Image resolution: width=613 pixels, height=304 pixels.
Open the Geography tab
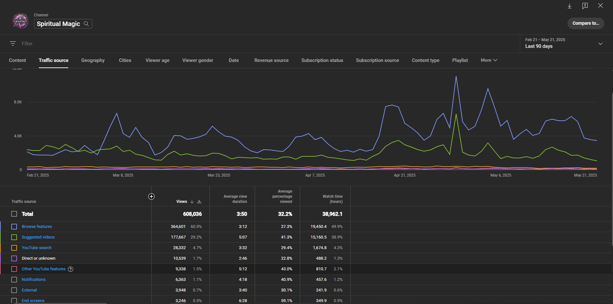click(93, 60)
